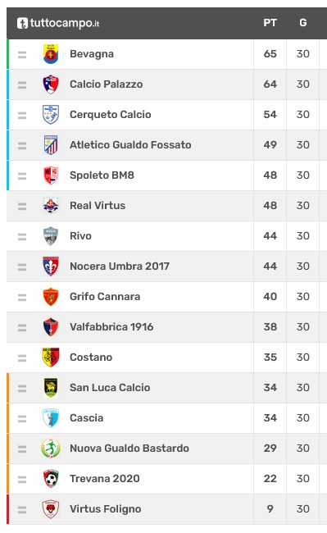Click the Nocera Umbra 2017 crest
The image size is (327, 533).
click(51, 266)
